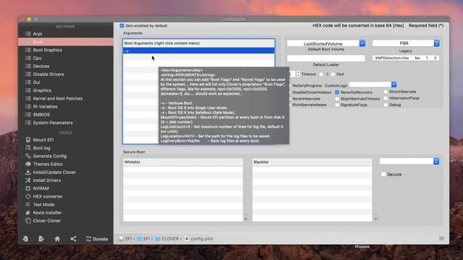The width and height of the screenshot is (463, 260).
Task: Open the Themes Editor tool
Action: pyautogui.click(x=44, y=164)
